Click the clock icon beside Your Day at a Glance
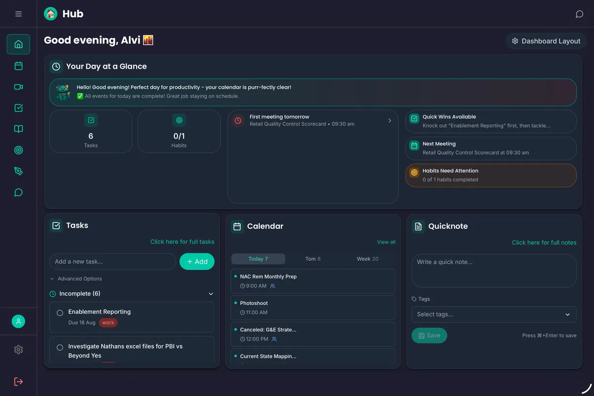 click(56, 66)
